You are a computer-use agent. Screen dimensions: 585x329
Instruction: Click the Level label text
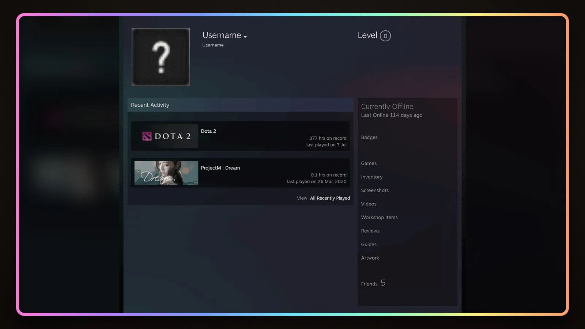(x=367, y=35)
